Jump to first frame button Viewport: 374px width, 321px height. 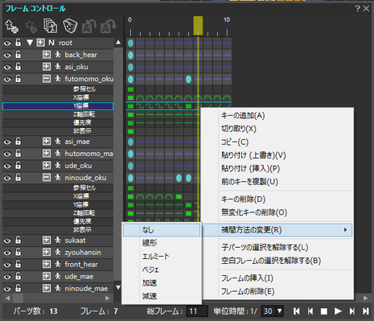[297, 311]
